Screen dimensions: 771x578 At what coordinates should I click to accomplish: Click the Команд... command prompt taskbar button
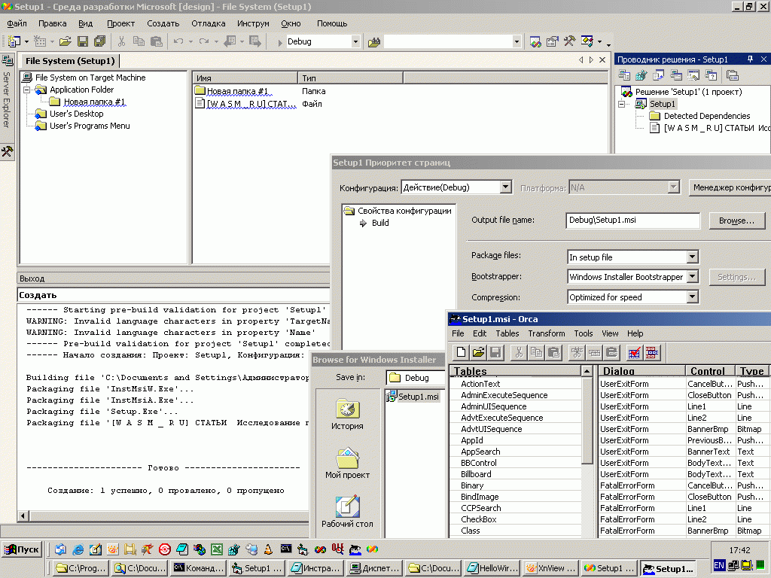[198, 568]
